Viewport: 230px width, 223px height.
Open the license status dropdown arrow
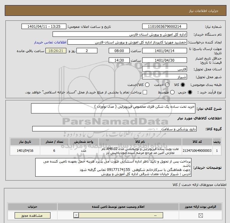pos(76,216)
